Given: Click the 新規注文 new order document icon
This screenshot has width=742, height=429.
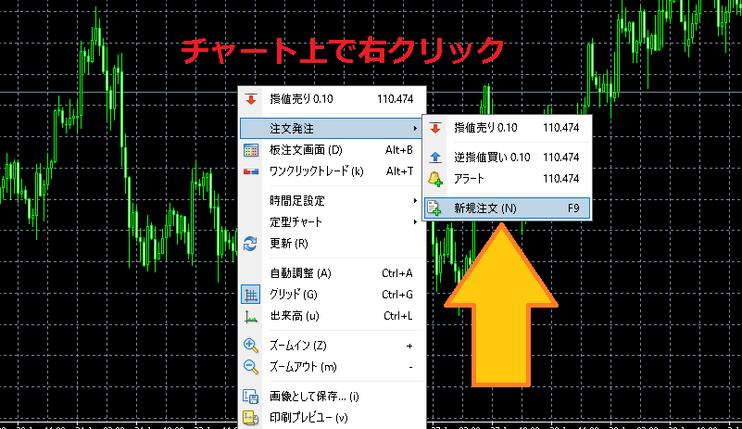Looking at the screenshot, I should click(x=434, y=208).
